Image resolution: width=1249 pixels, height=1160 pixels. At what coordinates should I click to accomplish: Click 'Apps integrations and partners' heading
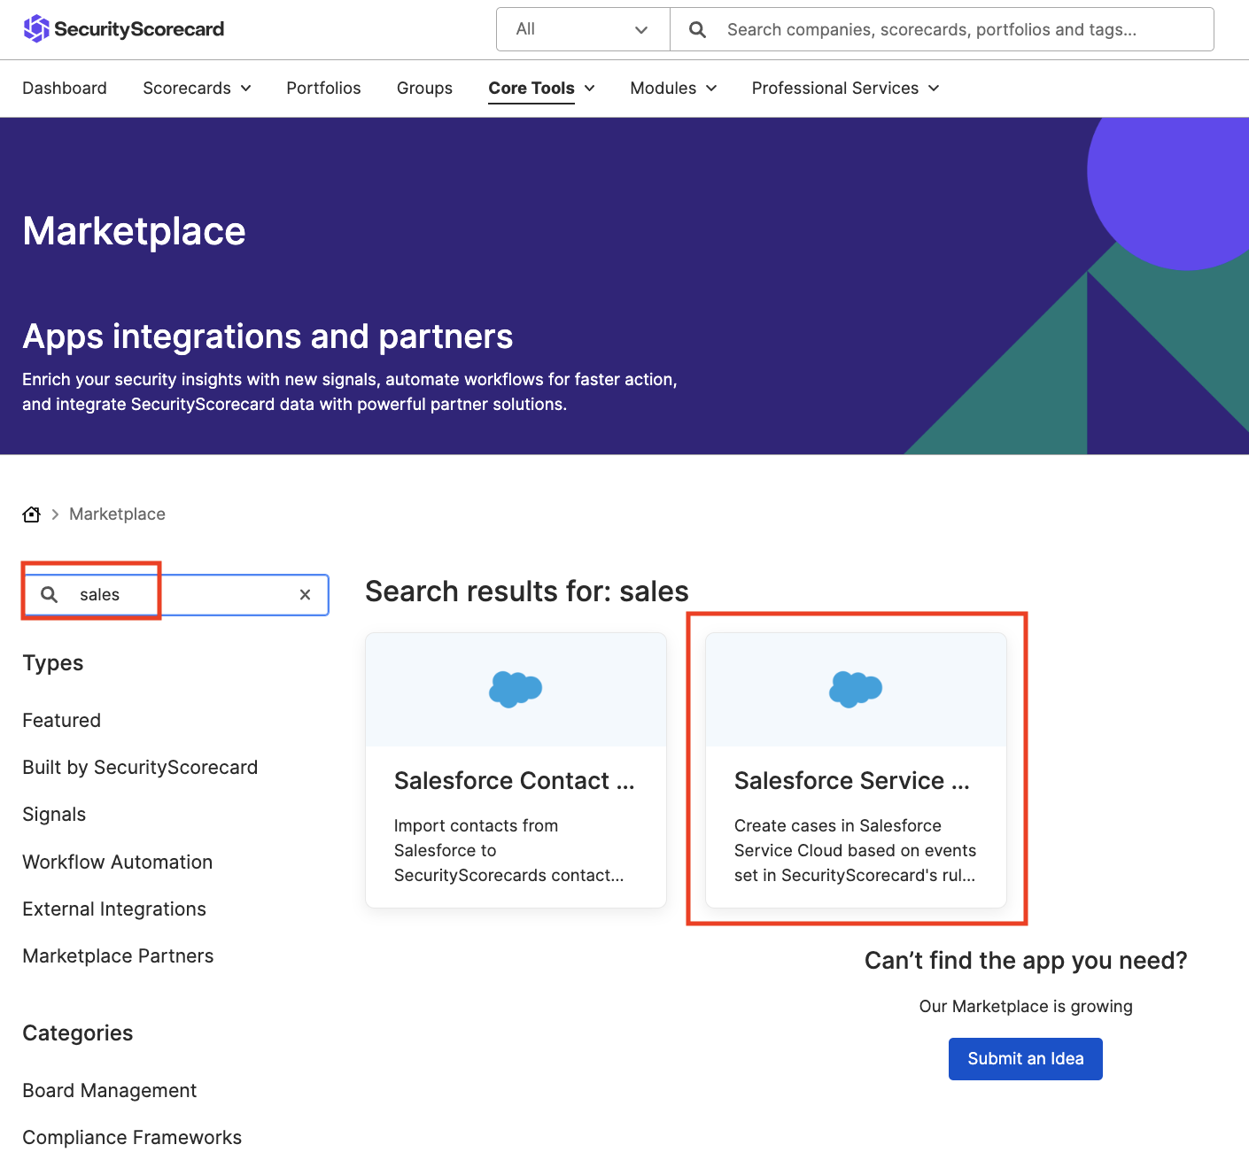coord(268,337)
